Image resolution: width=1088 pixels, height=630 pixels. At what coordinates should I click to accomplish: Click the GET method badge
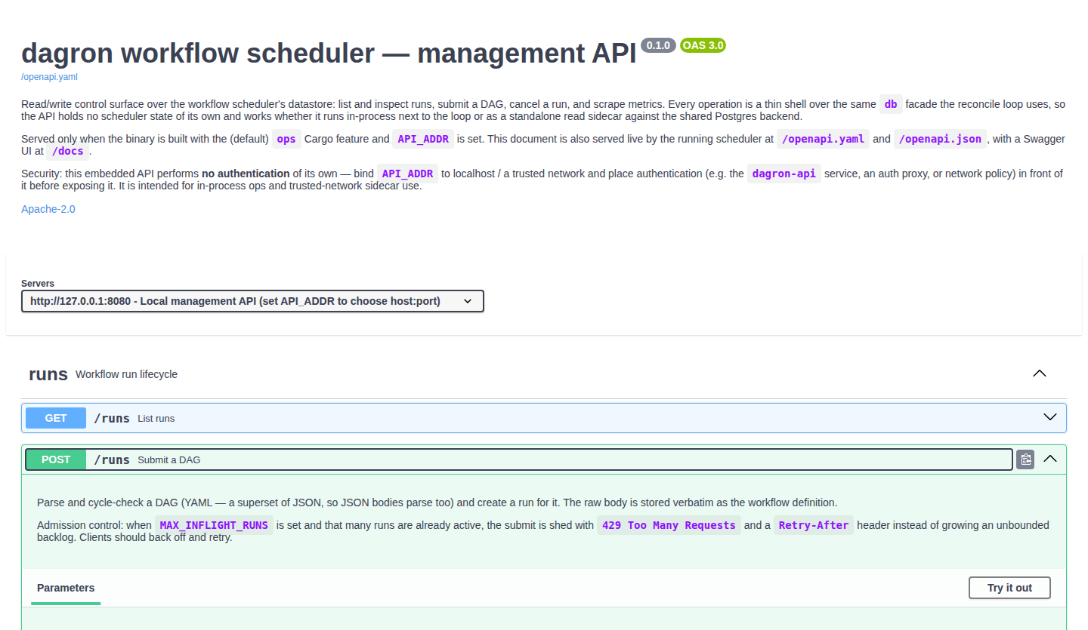(56, 418)
